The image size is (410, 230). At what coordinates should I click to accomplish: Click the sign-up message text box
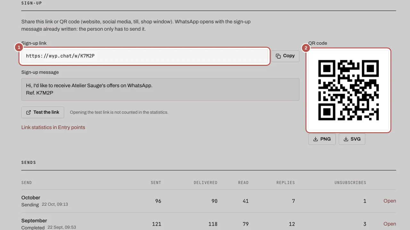tap(160, 89)
